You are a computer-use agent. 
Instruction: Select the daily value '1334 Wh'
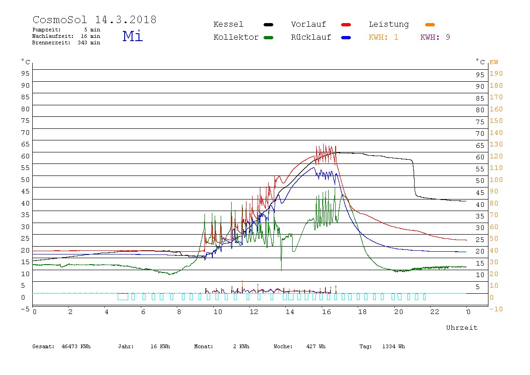(394, 346)
